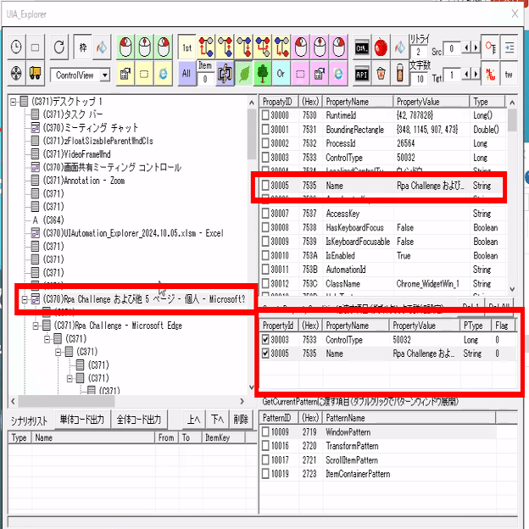Select the 1st search mode button
Image resolution: width=529 pixels, height=529 pixels.
[x=187, y=47]
